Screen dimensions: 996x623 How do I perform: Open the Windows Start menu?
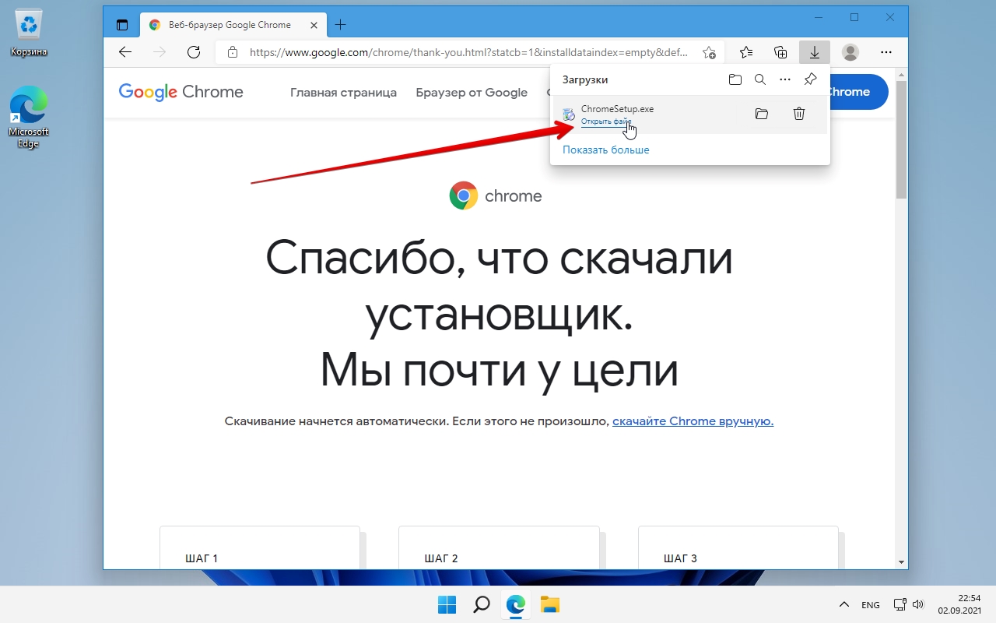(447, 604)
